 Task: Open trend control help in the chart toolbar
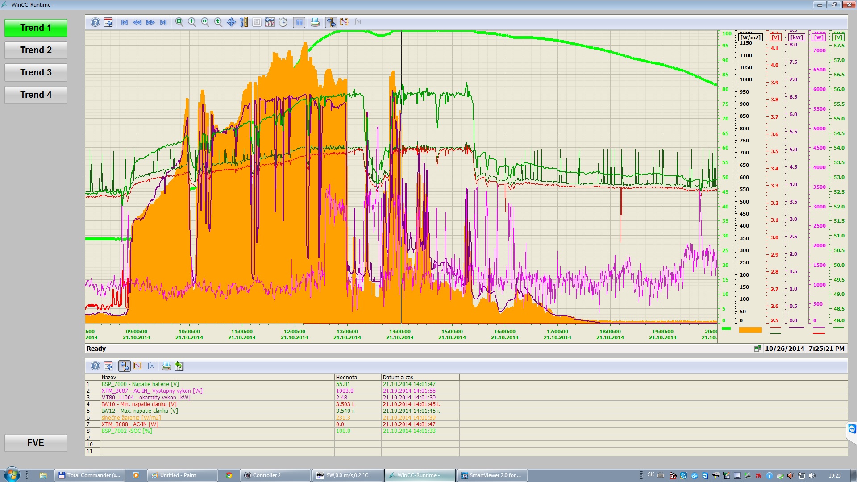point(95,22)
